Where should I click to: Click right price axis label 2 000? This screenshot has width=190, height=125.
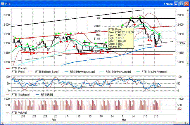click(181, 25)
